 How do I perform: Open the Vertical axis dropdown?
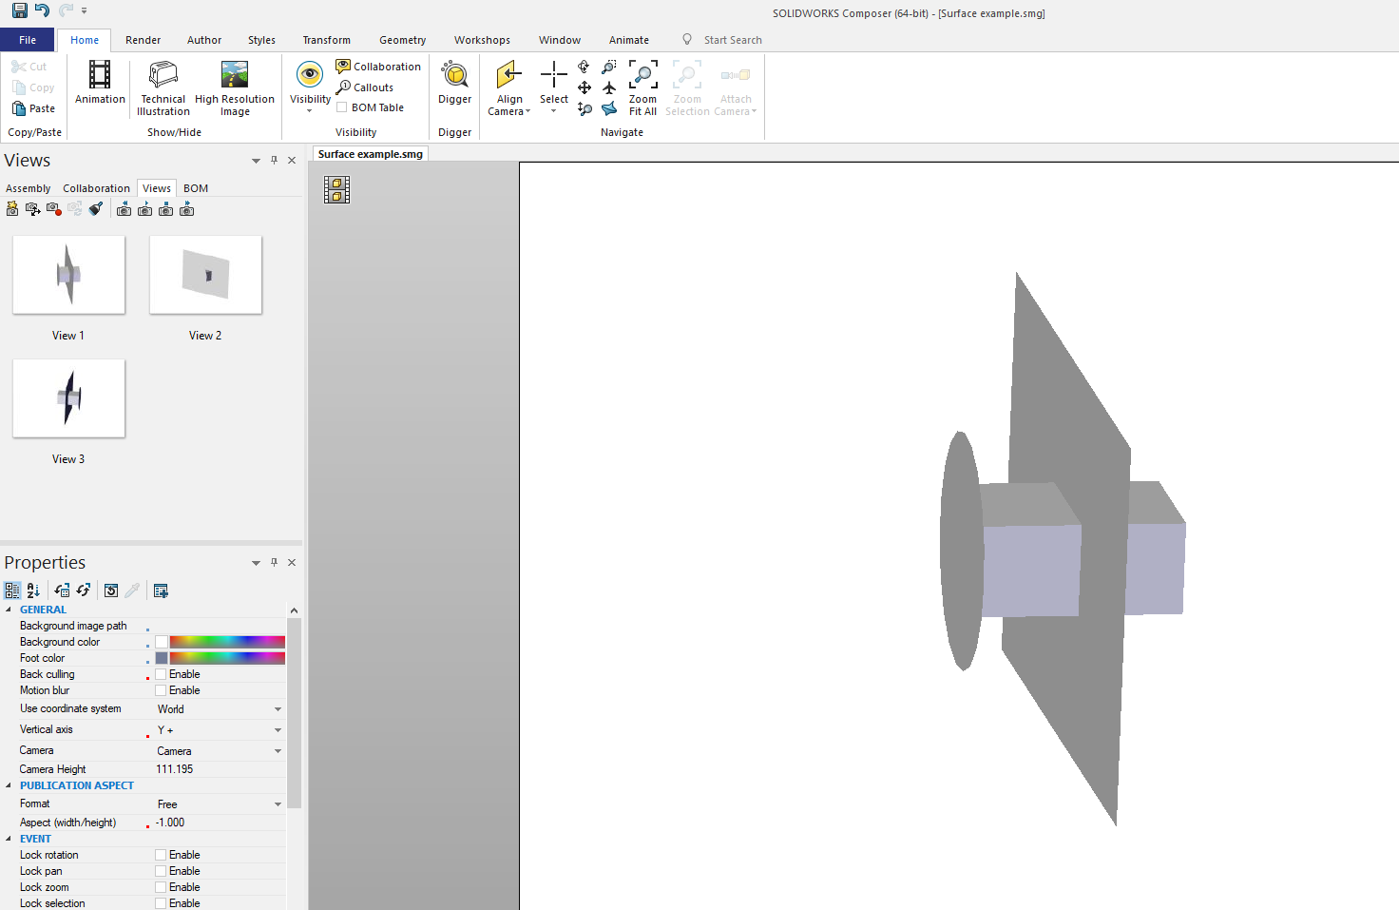click(x=278, y=730)
